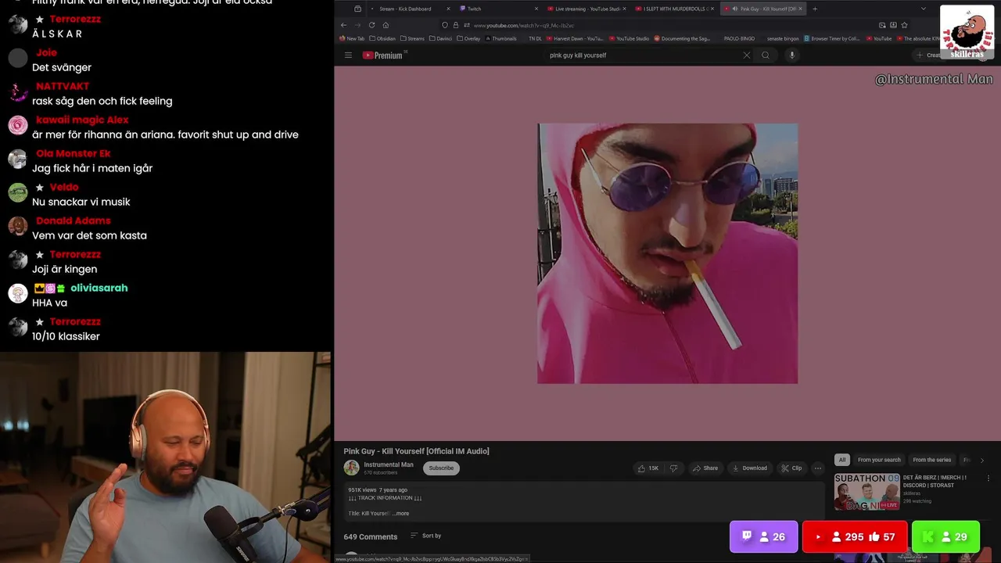1001x563 pixels.
Task: Go back with the browser back arrow
Action: point(343,25)
